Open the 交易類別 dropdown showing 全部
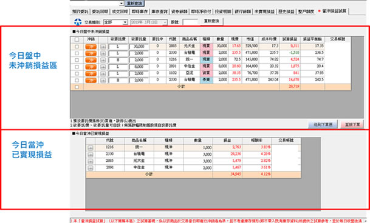 coord(115,22)
